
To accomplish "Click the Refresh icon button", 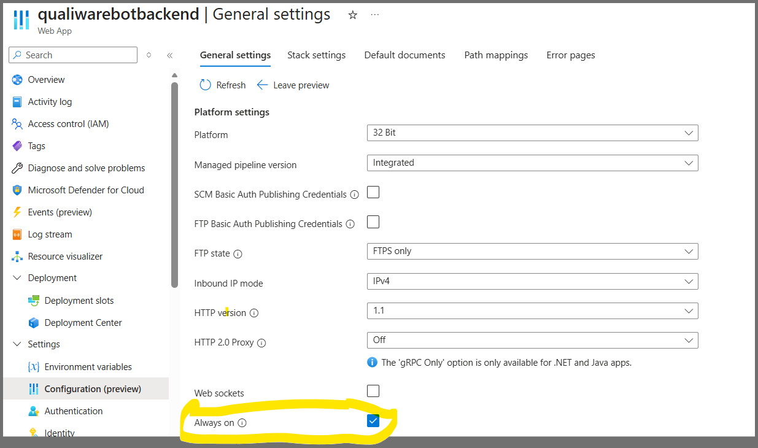I will [x=206, y=85].
